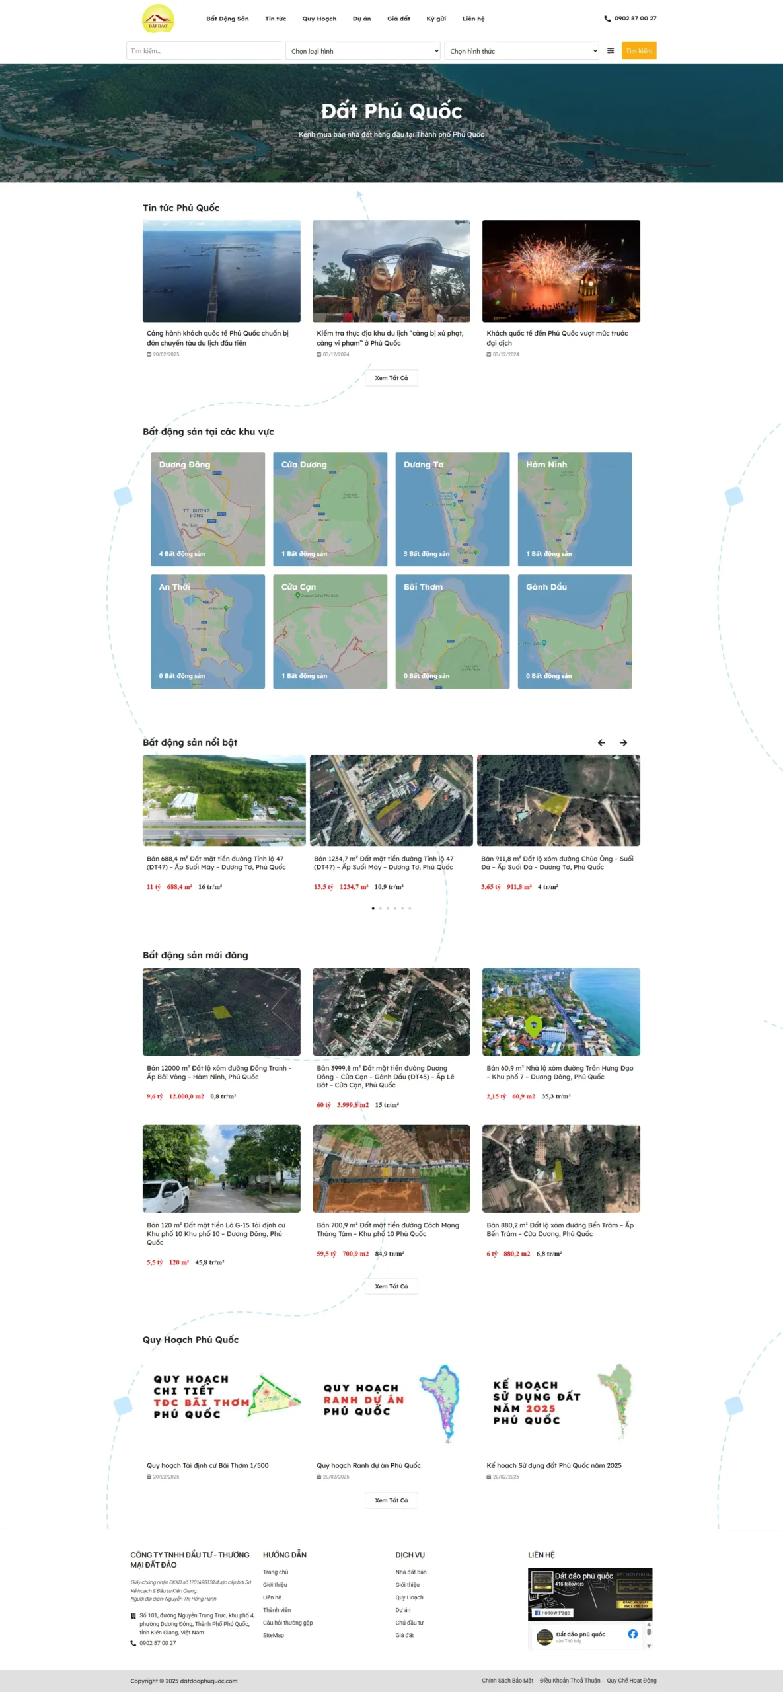Viewport: 783px width, 1692px height.
Task: Click the Đất Đảo logo
Action: [158, 19]
